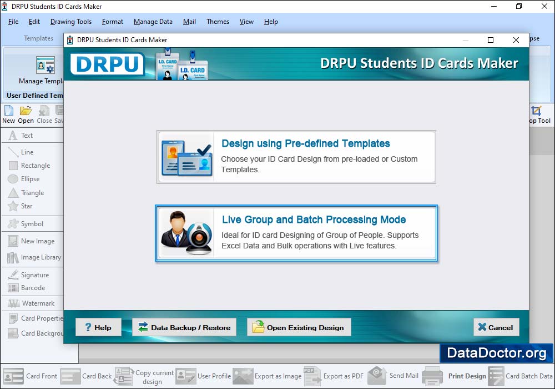
Task: Open the Format menu
Action: (x=113, y=22)
